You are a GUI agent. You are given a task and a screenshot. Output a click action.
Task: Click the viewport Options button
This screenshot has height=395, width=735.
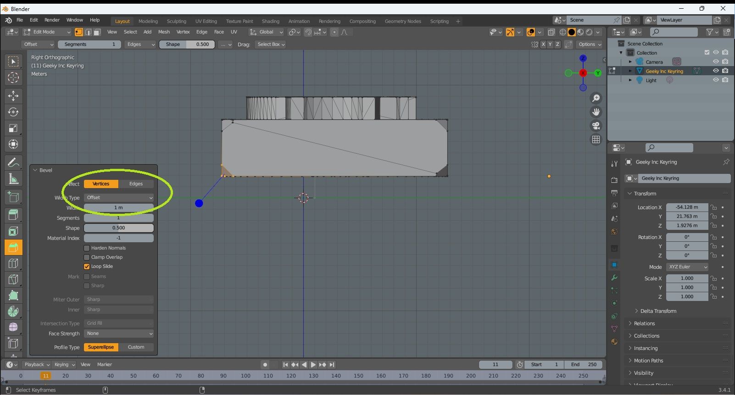(x=590, y=45)
